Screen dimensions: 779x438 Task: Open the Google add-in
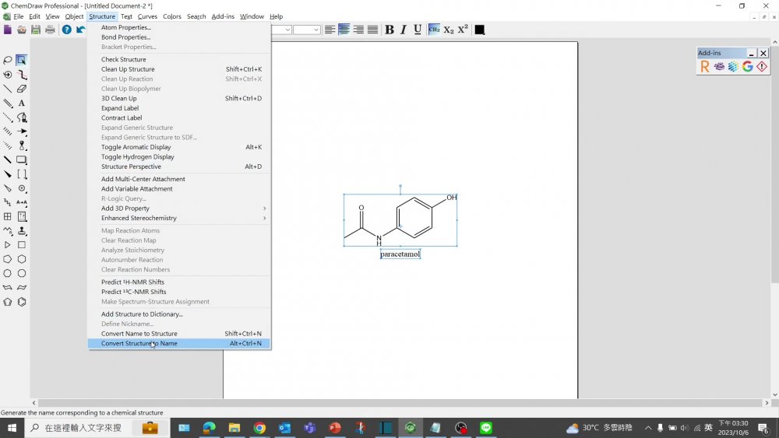tap(747, 67)
